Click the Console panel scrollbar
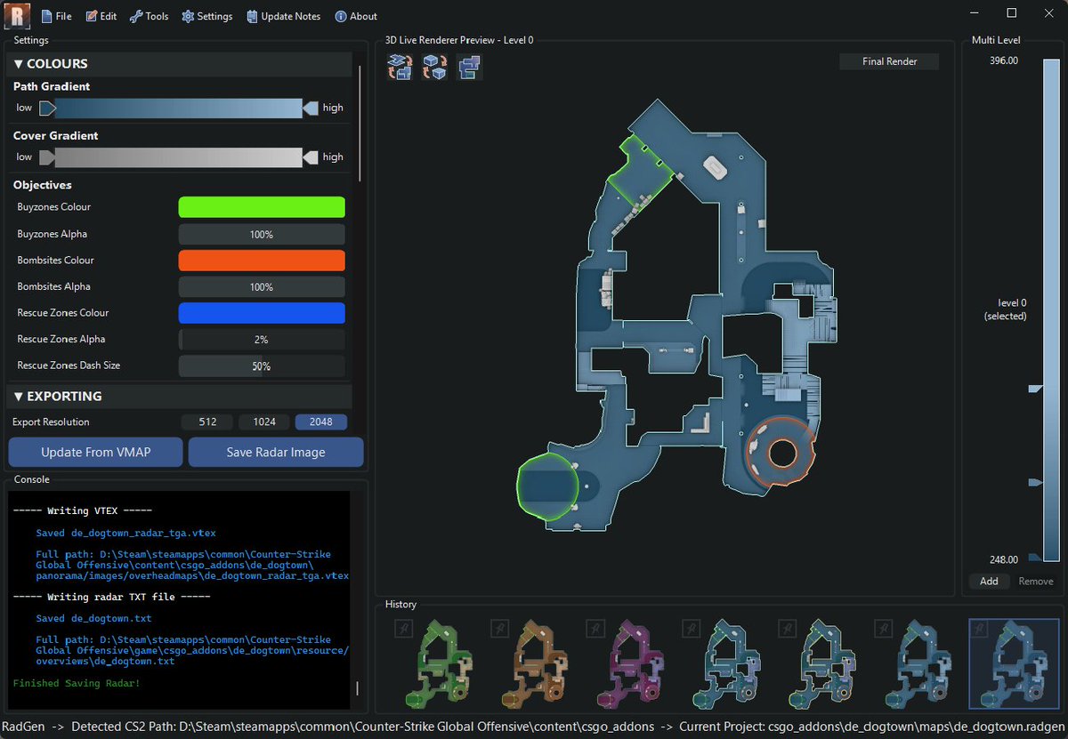 358,688
